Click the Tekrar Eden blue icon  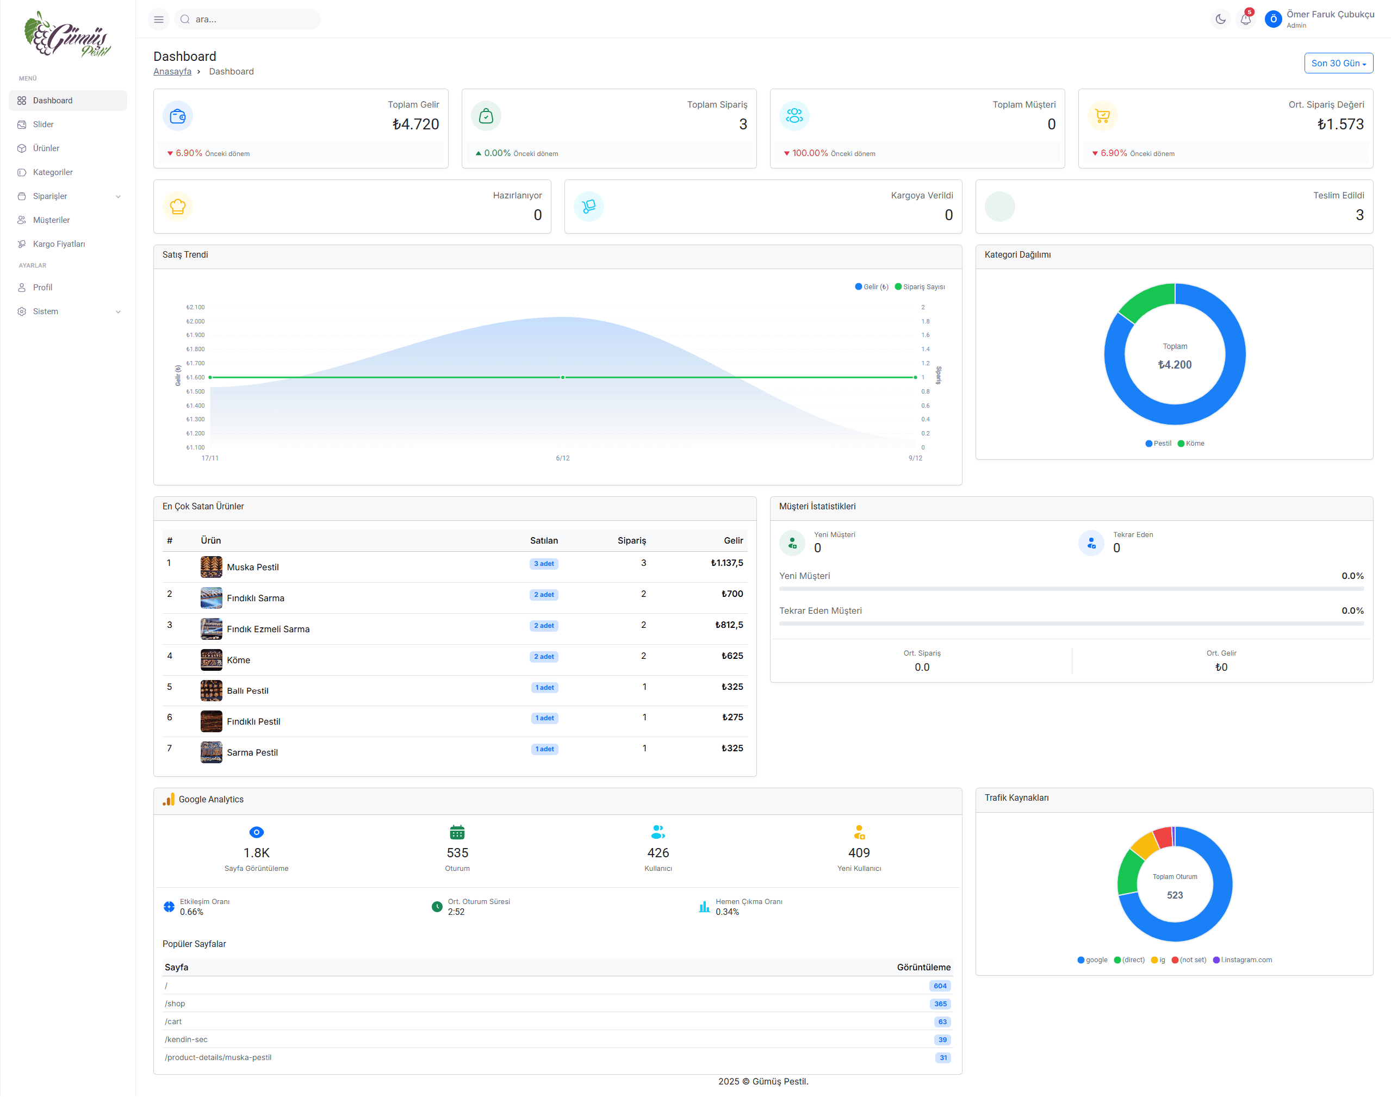(x=1091, y=544)
